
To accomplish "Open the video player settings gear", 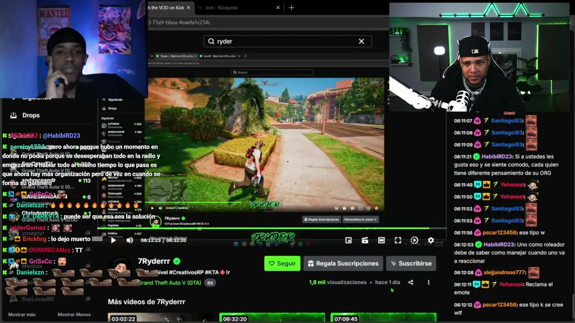I will tap(431, 240).
